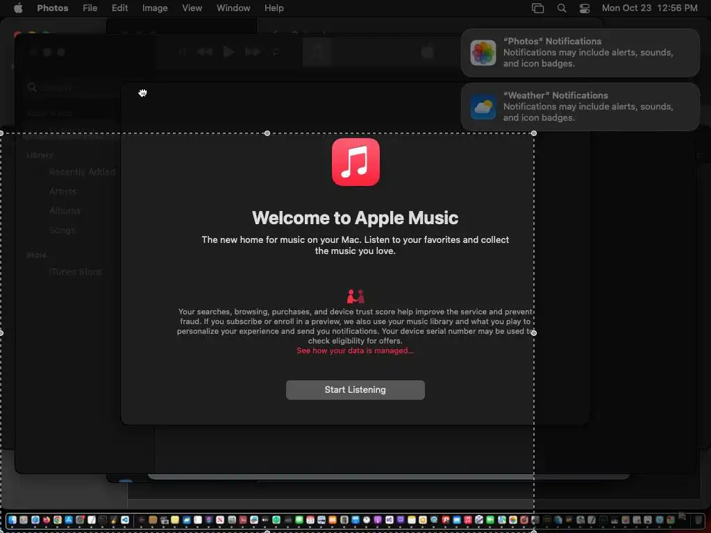Open the Weather Notifications banner

pyautogui.click(x=580, y=106)
